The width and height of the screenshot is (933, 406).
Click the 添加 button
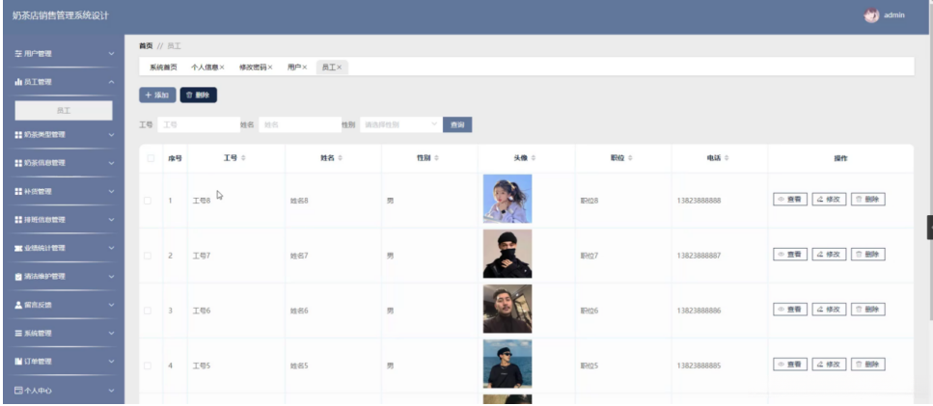click(x=157, y=95)
